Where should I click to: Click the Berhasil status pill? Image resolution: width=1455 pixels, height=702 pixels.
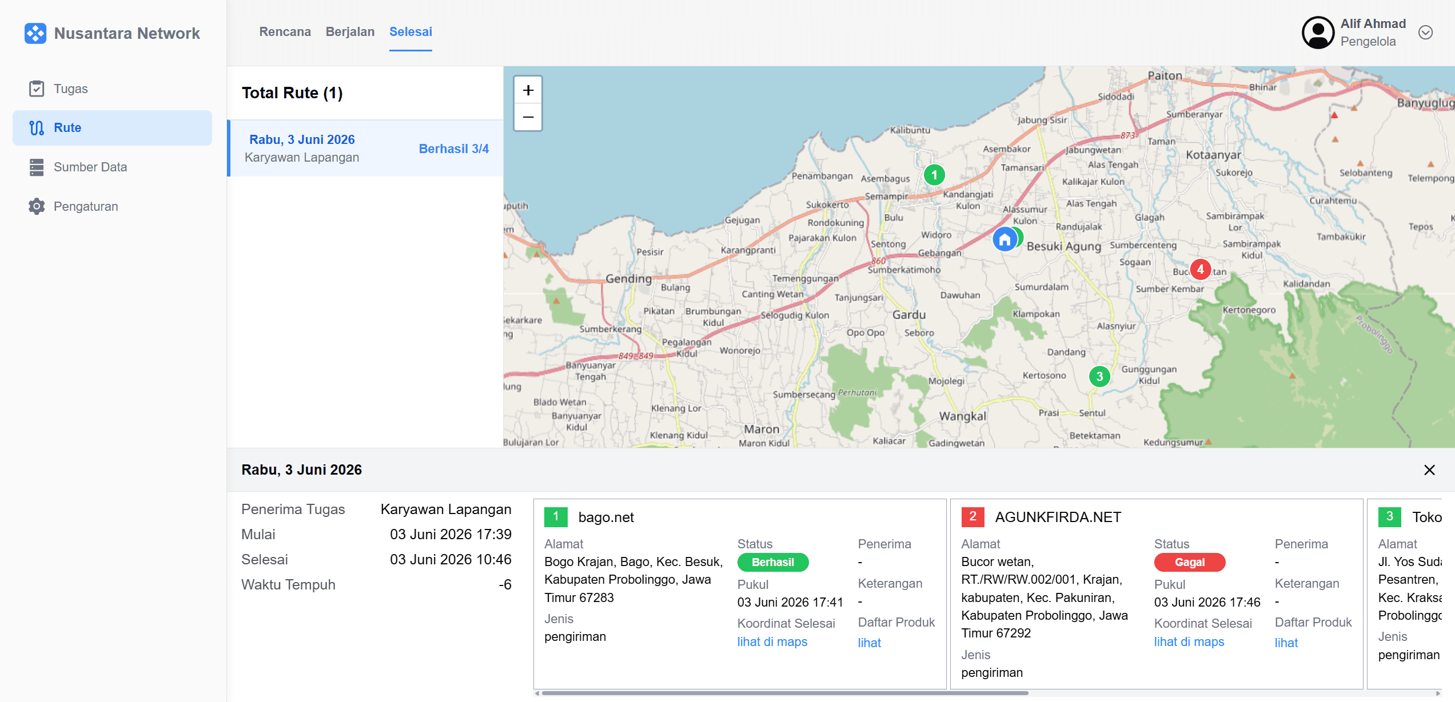773,562
